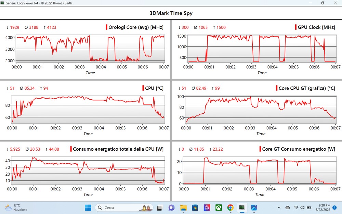Click the GPU Clock average value 1065
Viewport: 342px width, 214px height.
click(203, 27)
